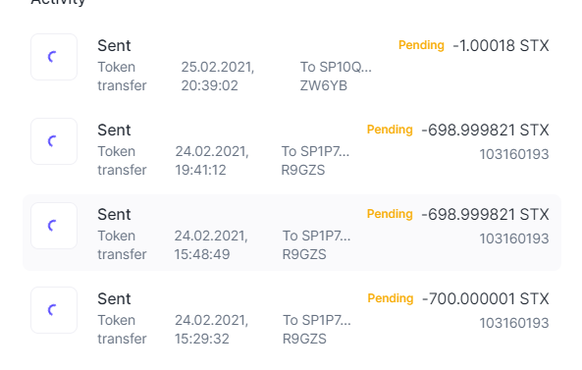The height and width of the screenshot is (370, 582).
Task: Click recipient address SP10Q...ZW6YB
Action: click(336, 77)
